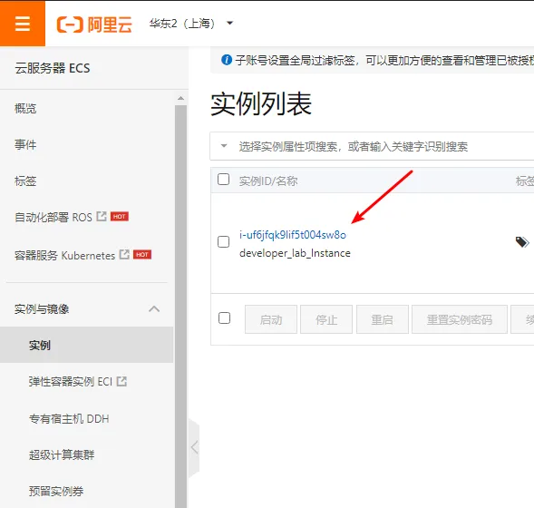The height and width of the screenshot is (508, 534).
Task: Click the 停止 button
Action: 326,319
